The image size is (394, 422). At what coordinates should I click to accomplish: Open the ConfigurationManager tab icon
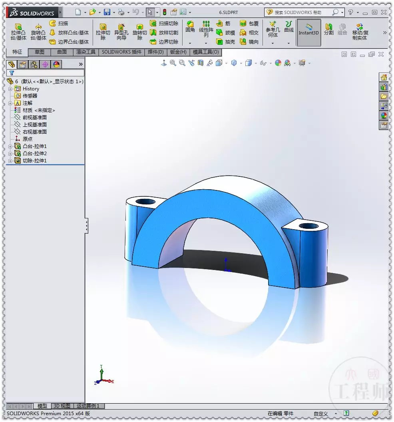click(34, 64)
